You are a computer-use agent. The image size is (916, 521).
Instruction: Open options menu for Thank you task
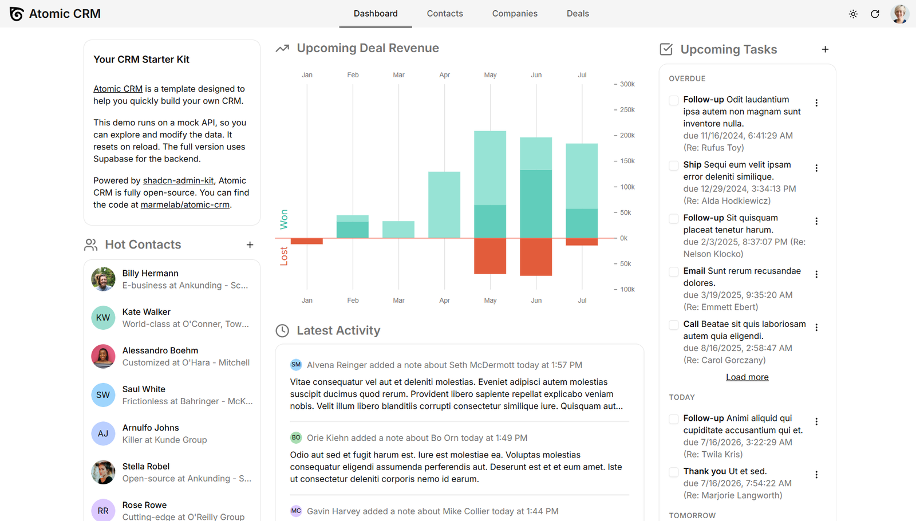816,475
